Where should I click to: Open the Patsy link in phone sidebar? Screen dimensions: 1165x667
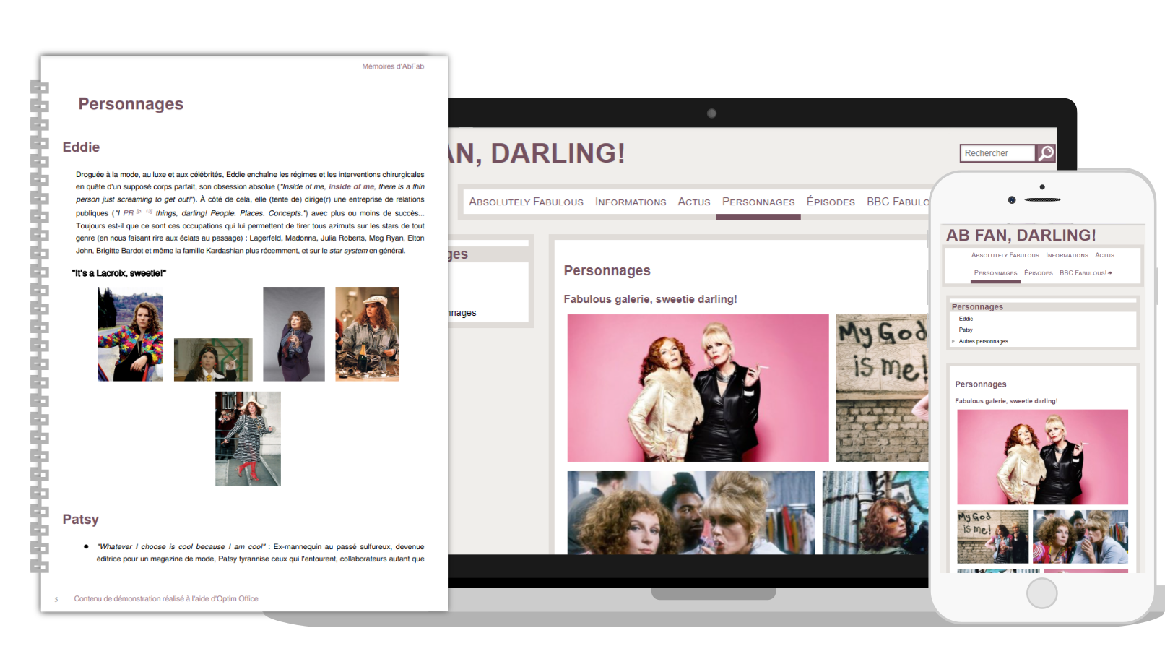click(x=966, y=330)
